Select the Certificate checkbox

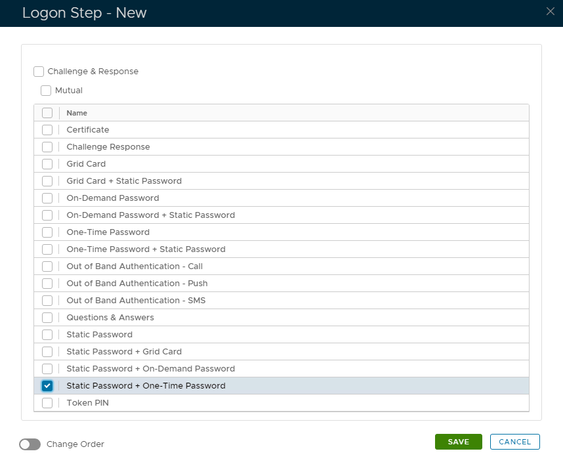coord(47,130)
